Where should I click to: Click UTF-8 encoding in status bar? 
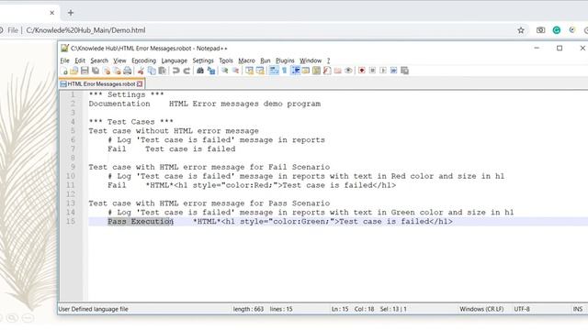tap(522, 309)
